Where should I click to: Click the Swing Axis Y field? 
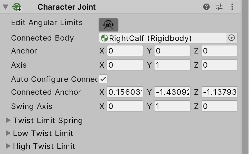(x=172, y=106)
